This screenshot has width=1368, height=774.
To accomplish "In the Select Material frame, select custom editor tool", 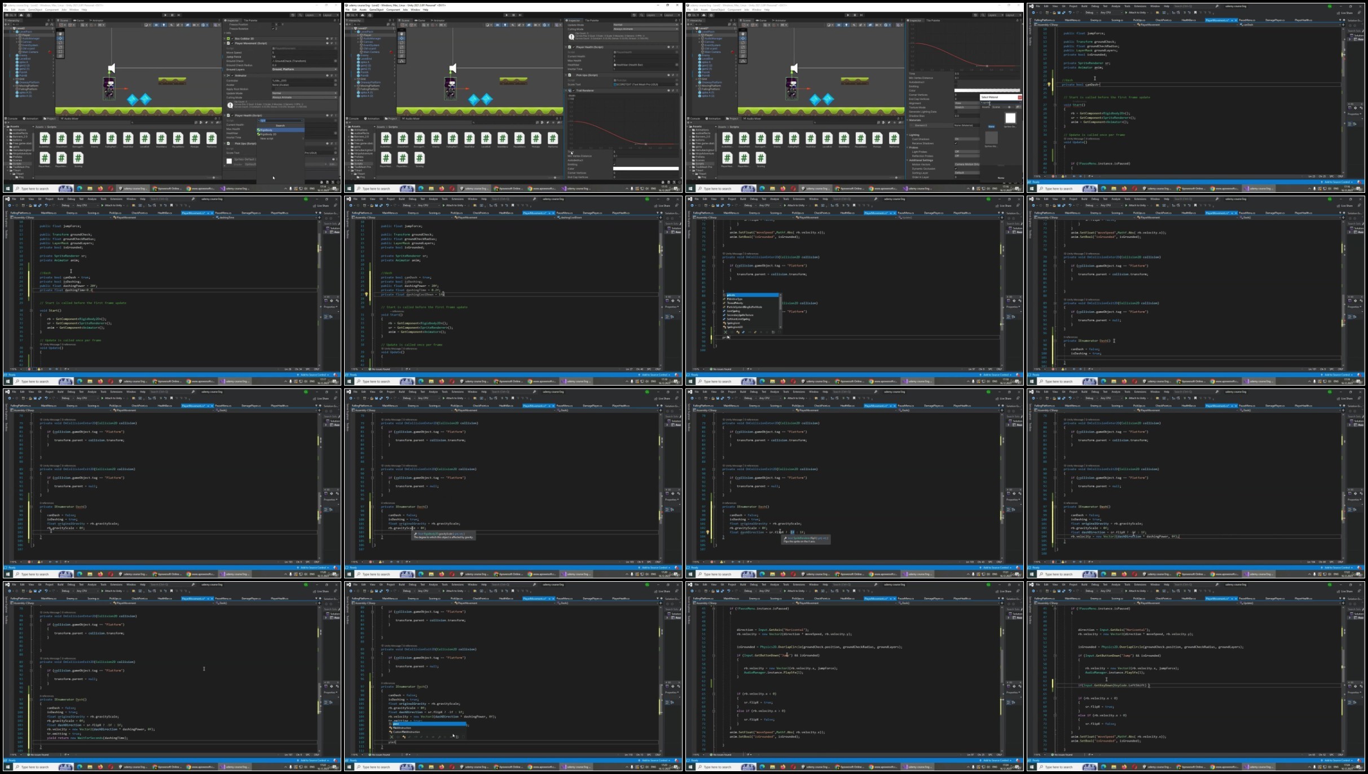I will pyautogui.click(x=743, y=61).
